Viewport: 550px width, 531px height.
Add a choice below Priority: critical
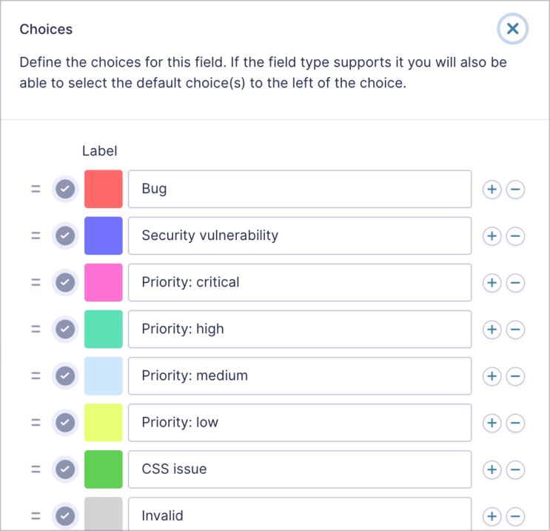(x=491, y=283)
